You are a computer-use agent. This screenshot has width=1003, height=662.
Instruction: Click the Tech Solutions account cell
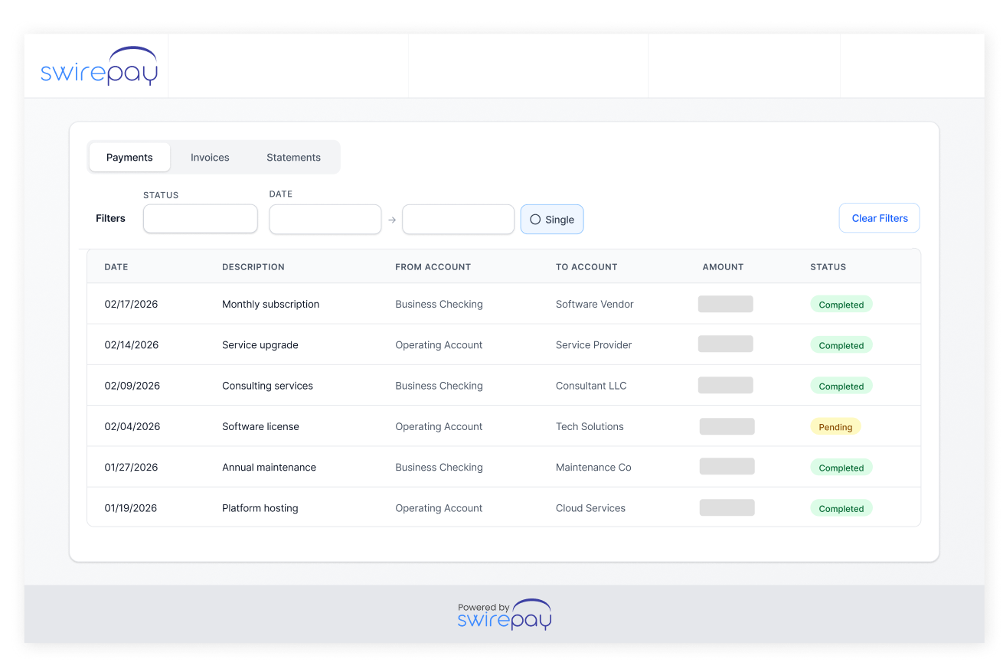[590, 426]
